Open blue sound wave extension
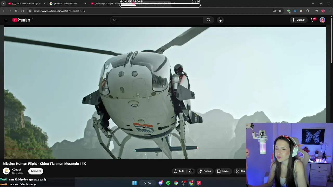The width and height of the screenshot is (333, 187). [295, 11]
